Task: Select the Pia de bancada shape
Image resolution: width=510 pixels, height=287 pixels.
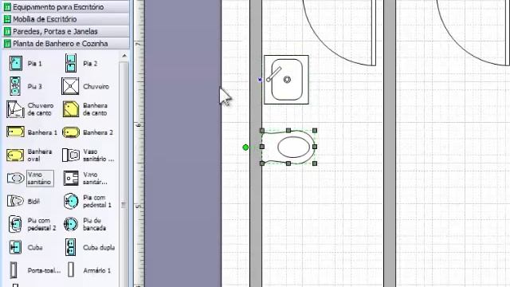Action: [84, 224]
